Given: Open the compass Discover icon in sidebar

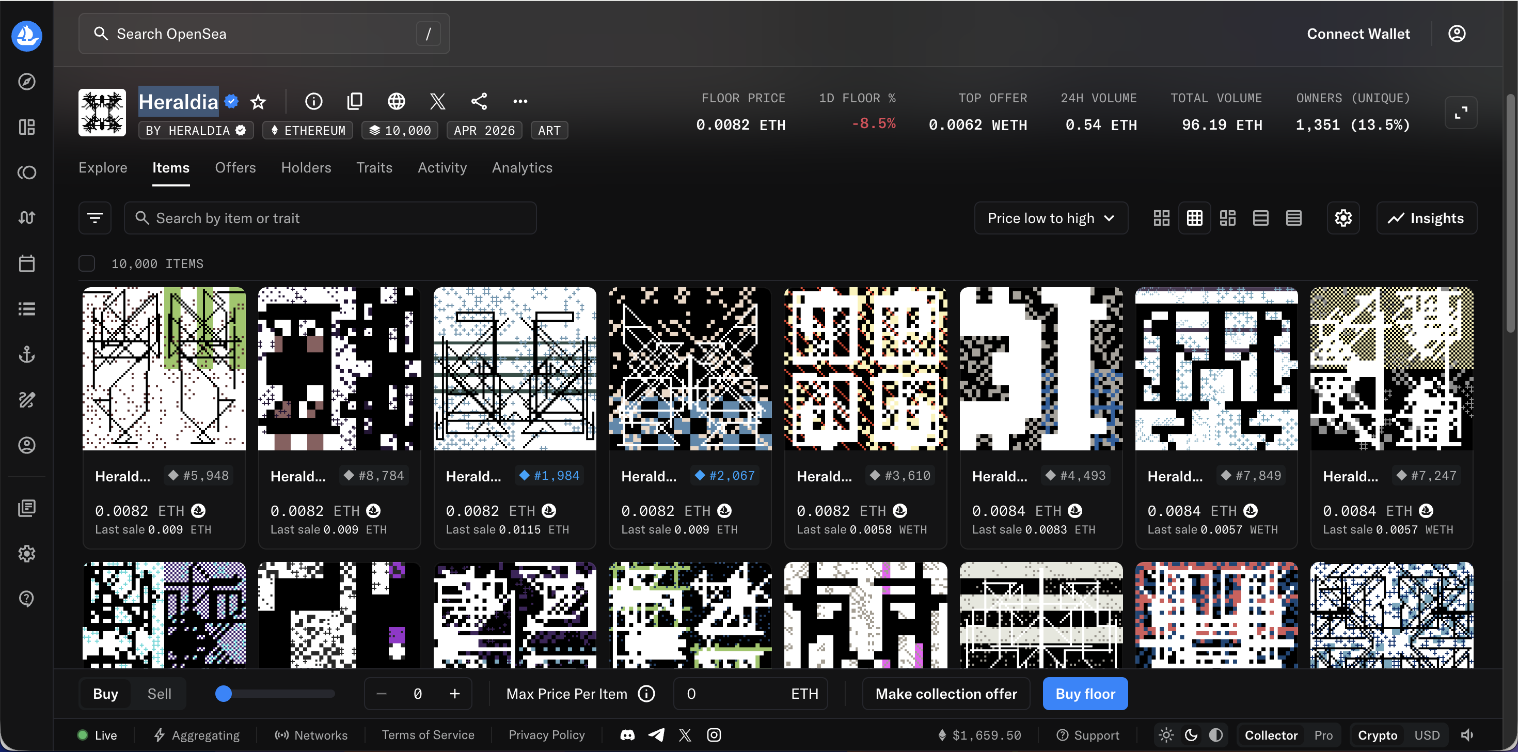Looking at the screenshot, I should pyautogui.click(x=26, y=81).
